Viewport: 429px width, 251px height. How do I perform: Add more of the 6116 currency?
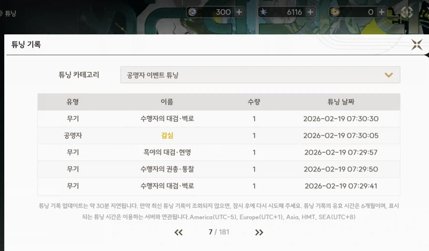(x=310, y=12)
